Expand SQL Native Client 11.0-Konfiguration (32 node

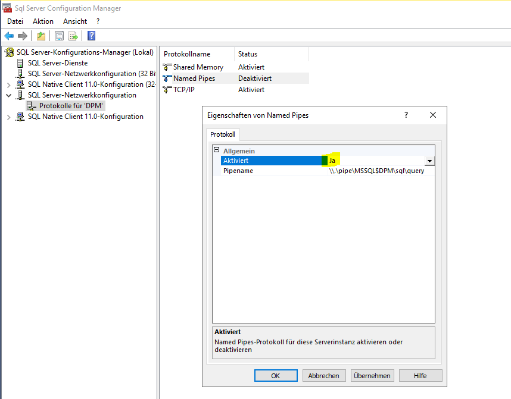pos(9,85)
